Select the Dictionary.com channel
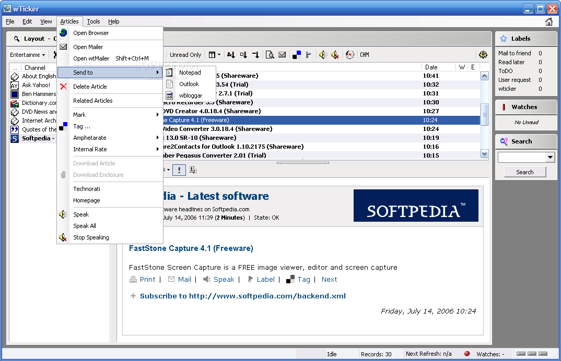561x361 pixels. point(33,103)
